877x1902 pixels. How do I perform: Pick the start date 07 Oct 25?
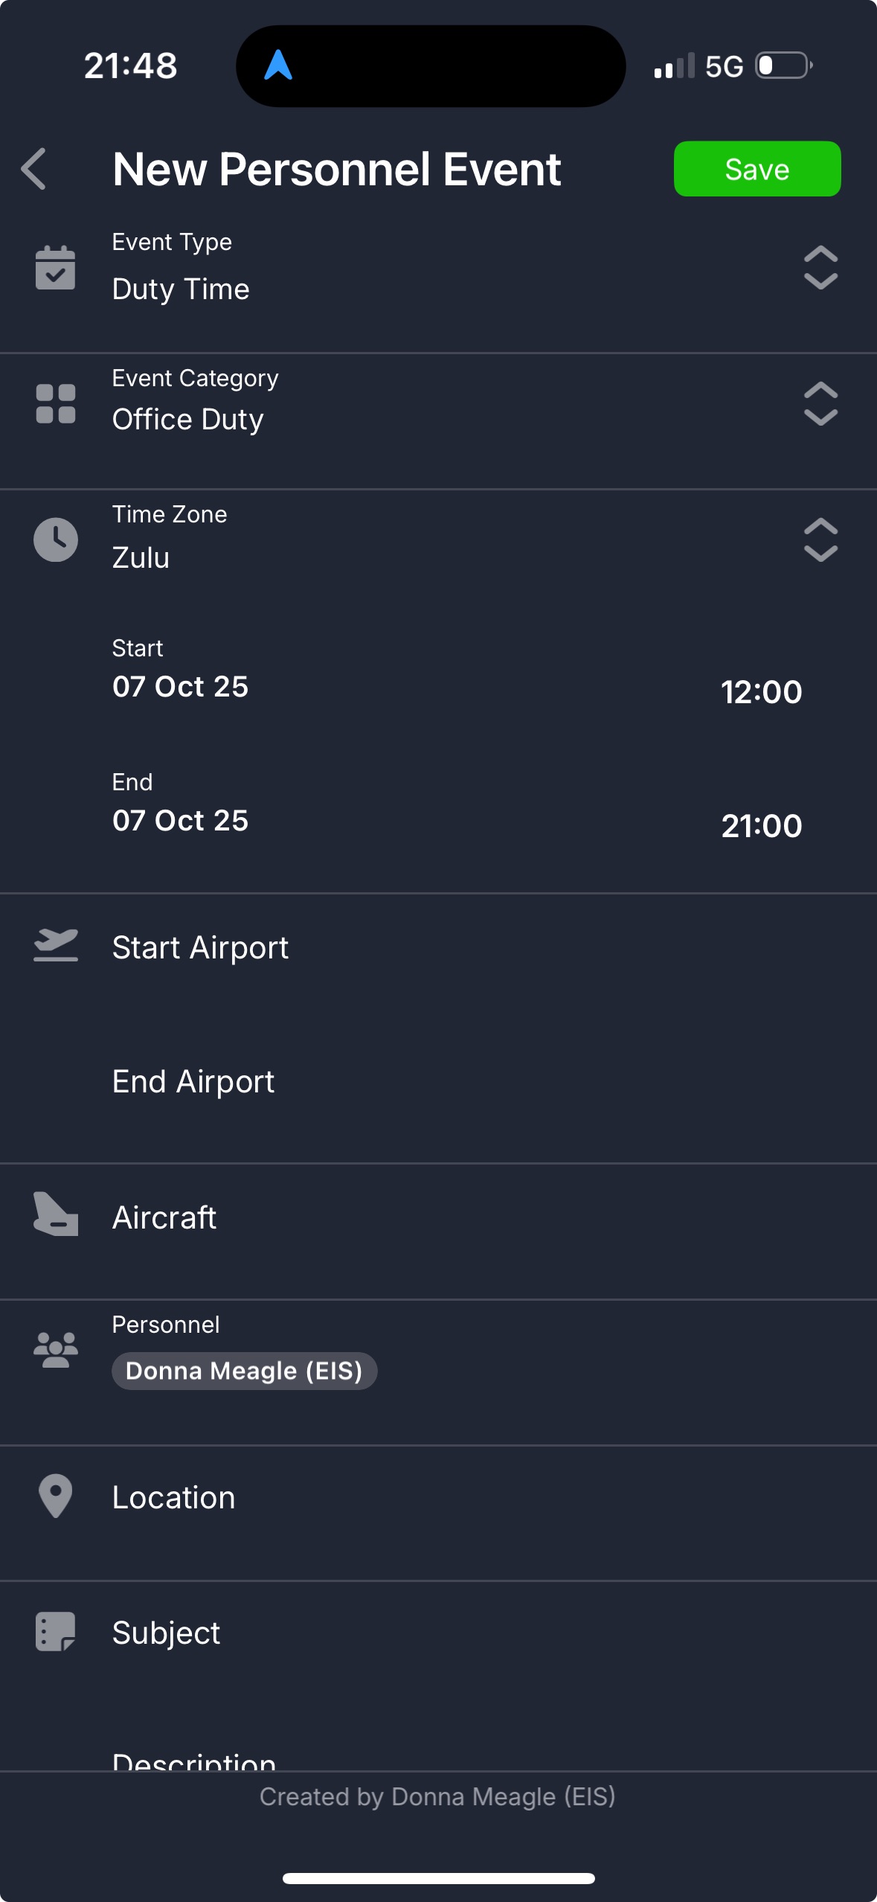(x=180, y=686)
